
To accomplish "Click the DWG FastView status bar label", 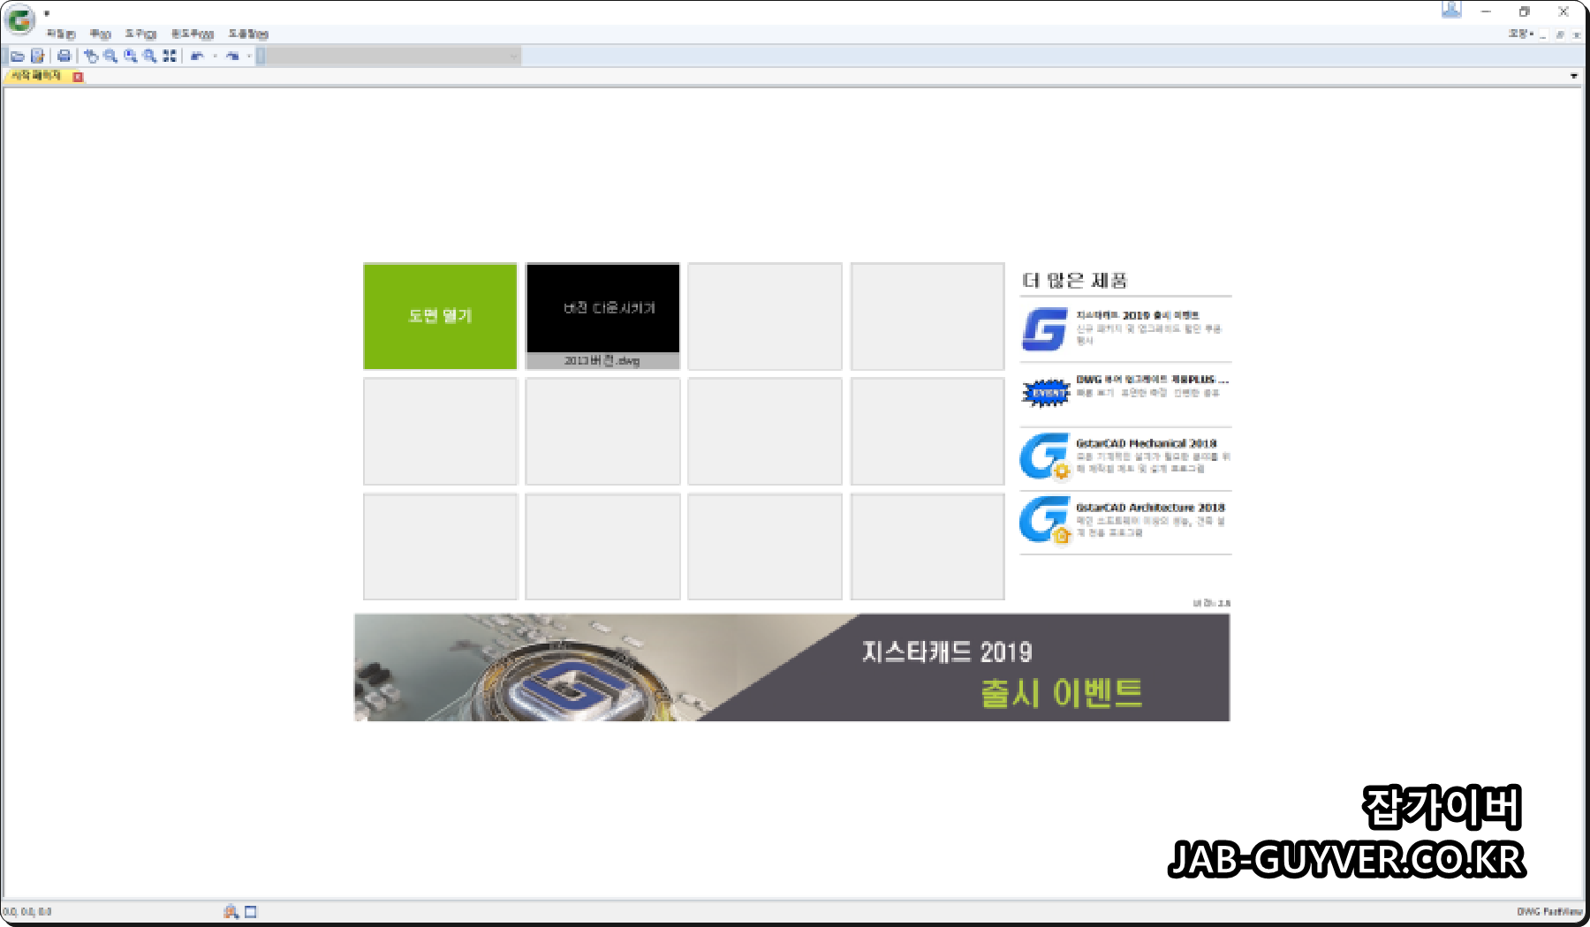I will [1550, 912].
